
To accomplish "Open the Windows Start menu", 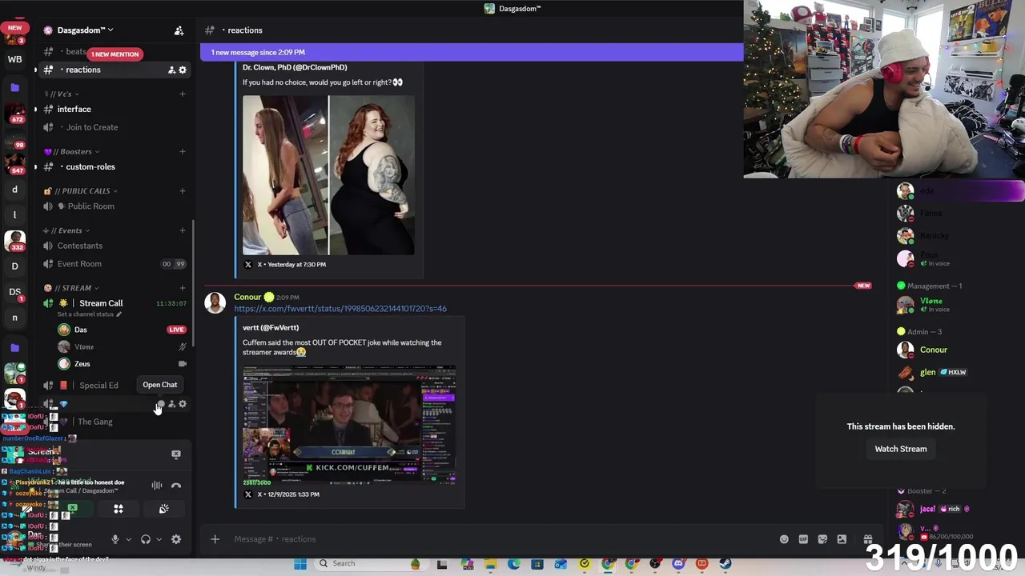I will [x=300, y=563].
